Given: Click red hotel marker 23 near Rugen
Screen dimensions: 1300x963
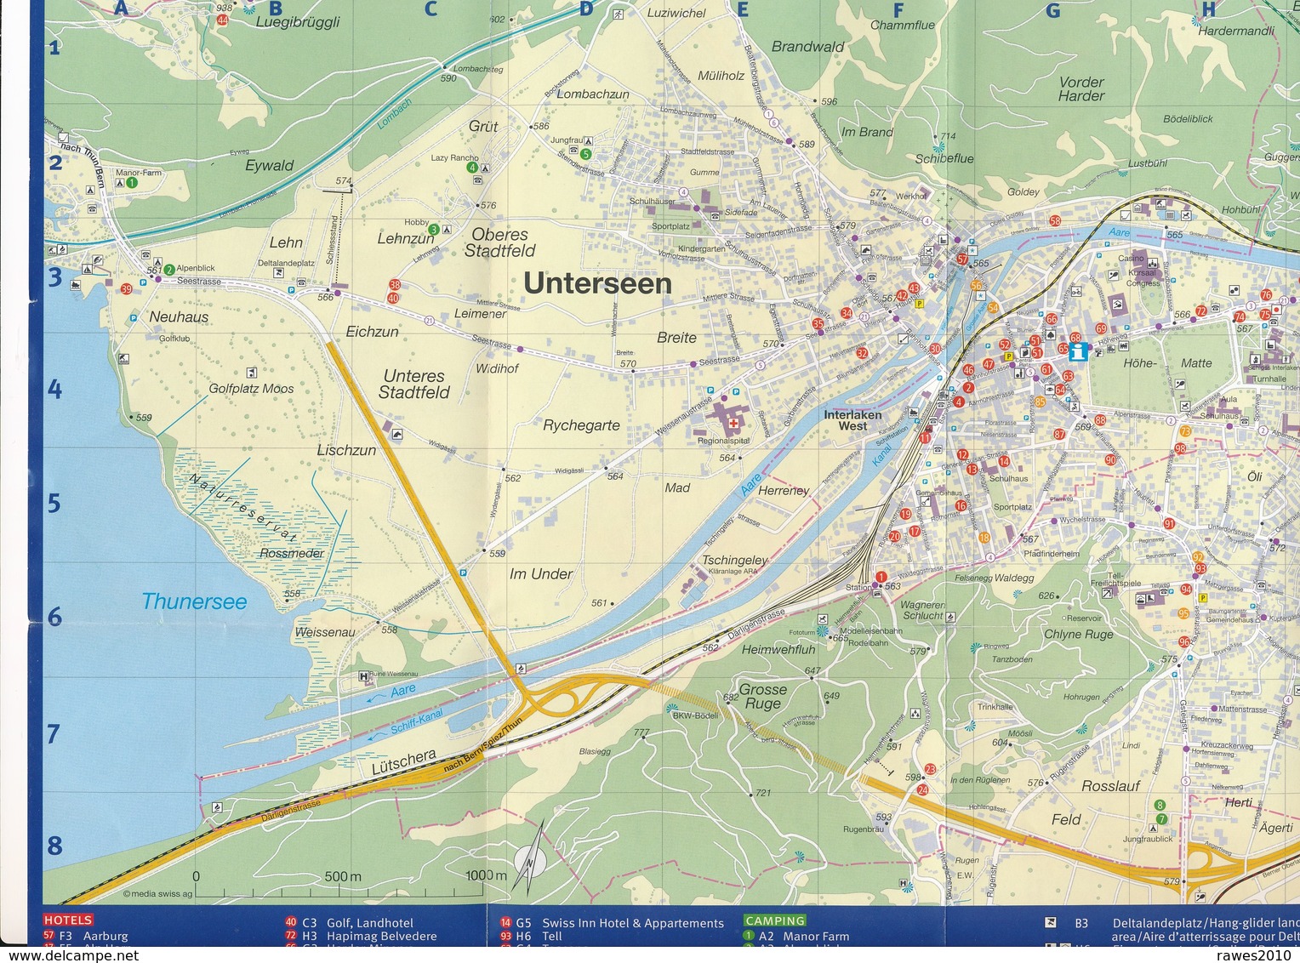Looking at the screenshot, I should pos(930,769).
